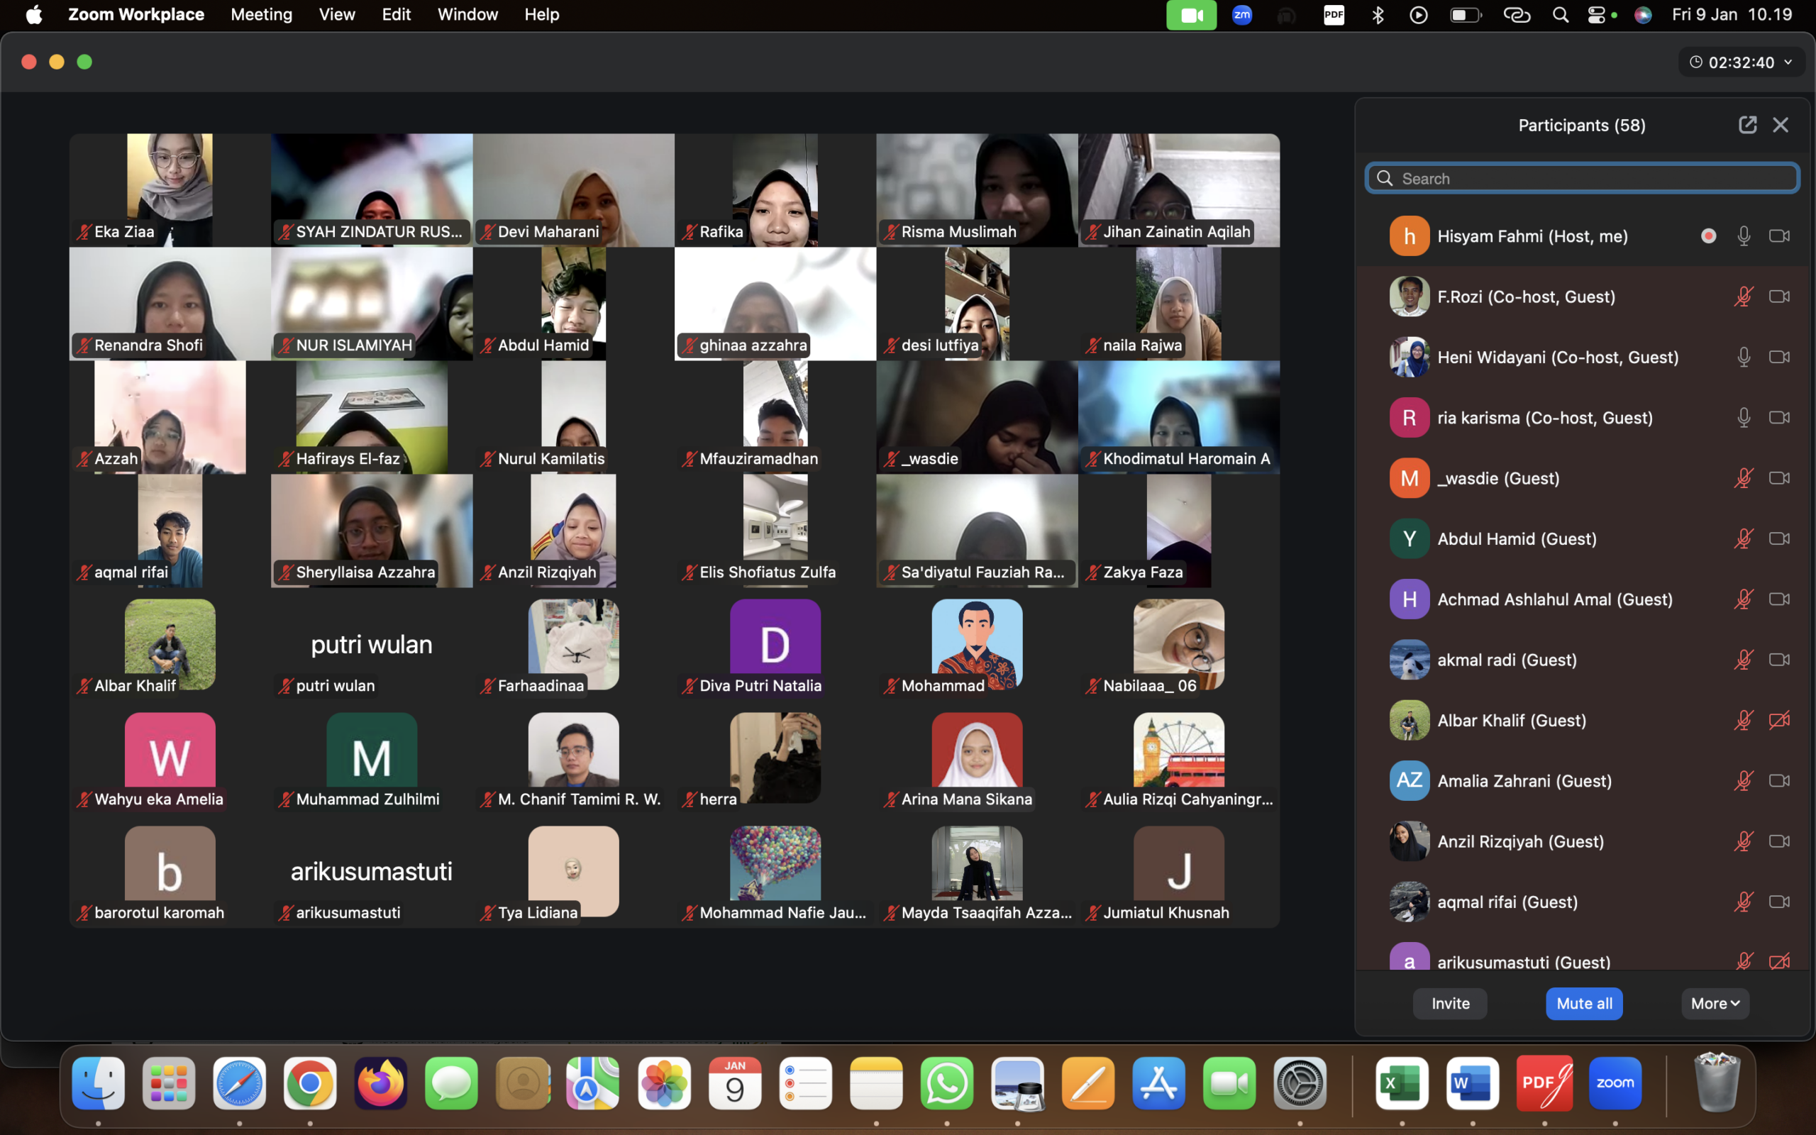Screen dimensions: 1816x1135
Task: Open macOS Control Center menu
Action: [x=1596, y=15]
